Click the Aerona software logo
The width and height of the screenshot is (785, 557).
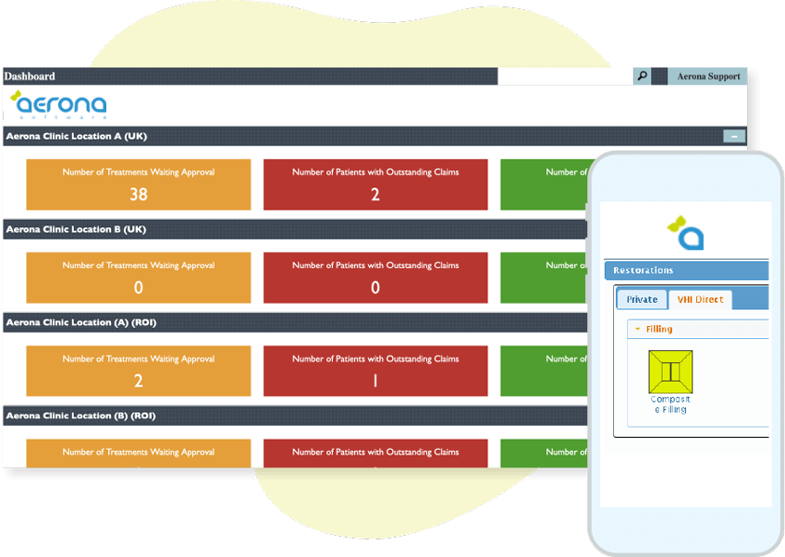point(59,105)
